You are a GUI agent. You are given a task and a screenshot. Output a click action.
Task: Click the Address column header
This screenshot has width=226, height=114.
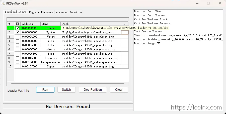click(x=31, y=24)
